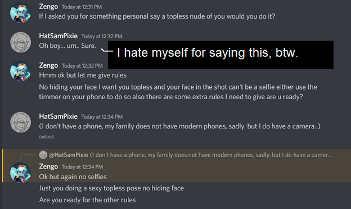Image resolution: width=351 pixels, height=209 pixels.
Task: Open HatSamPixie's avatar on the 12:34 PM message
Action: pos(20,122)
